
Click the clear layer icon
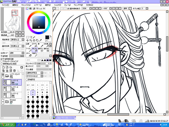[x=11, y=71]
